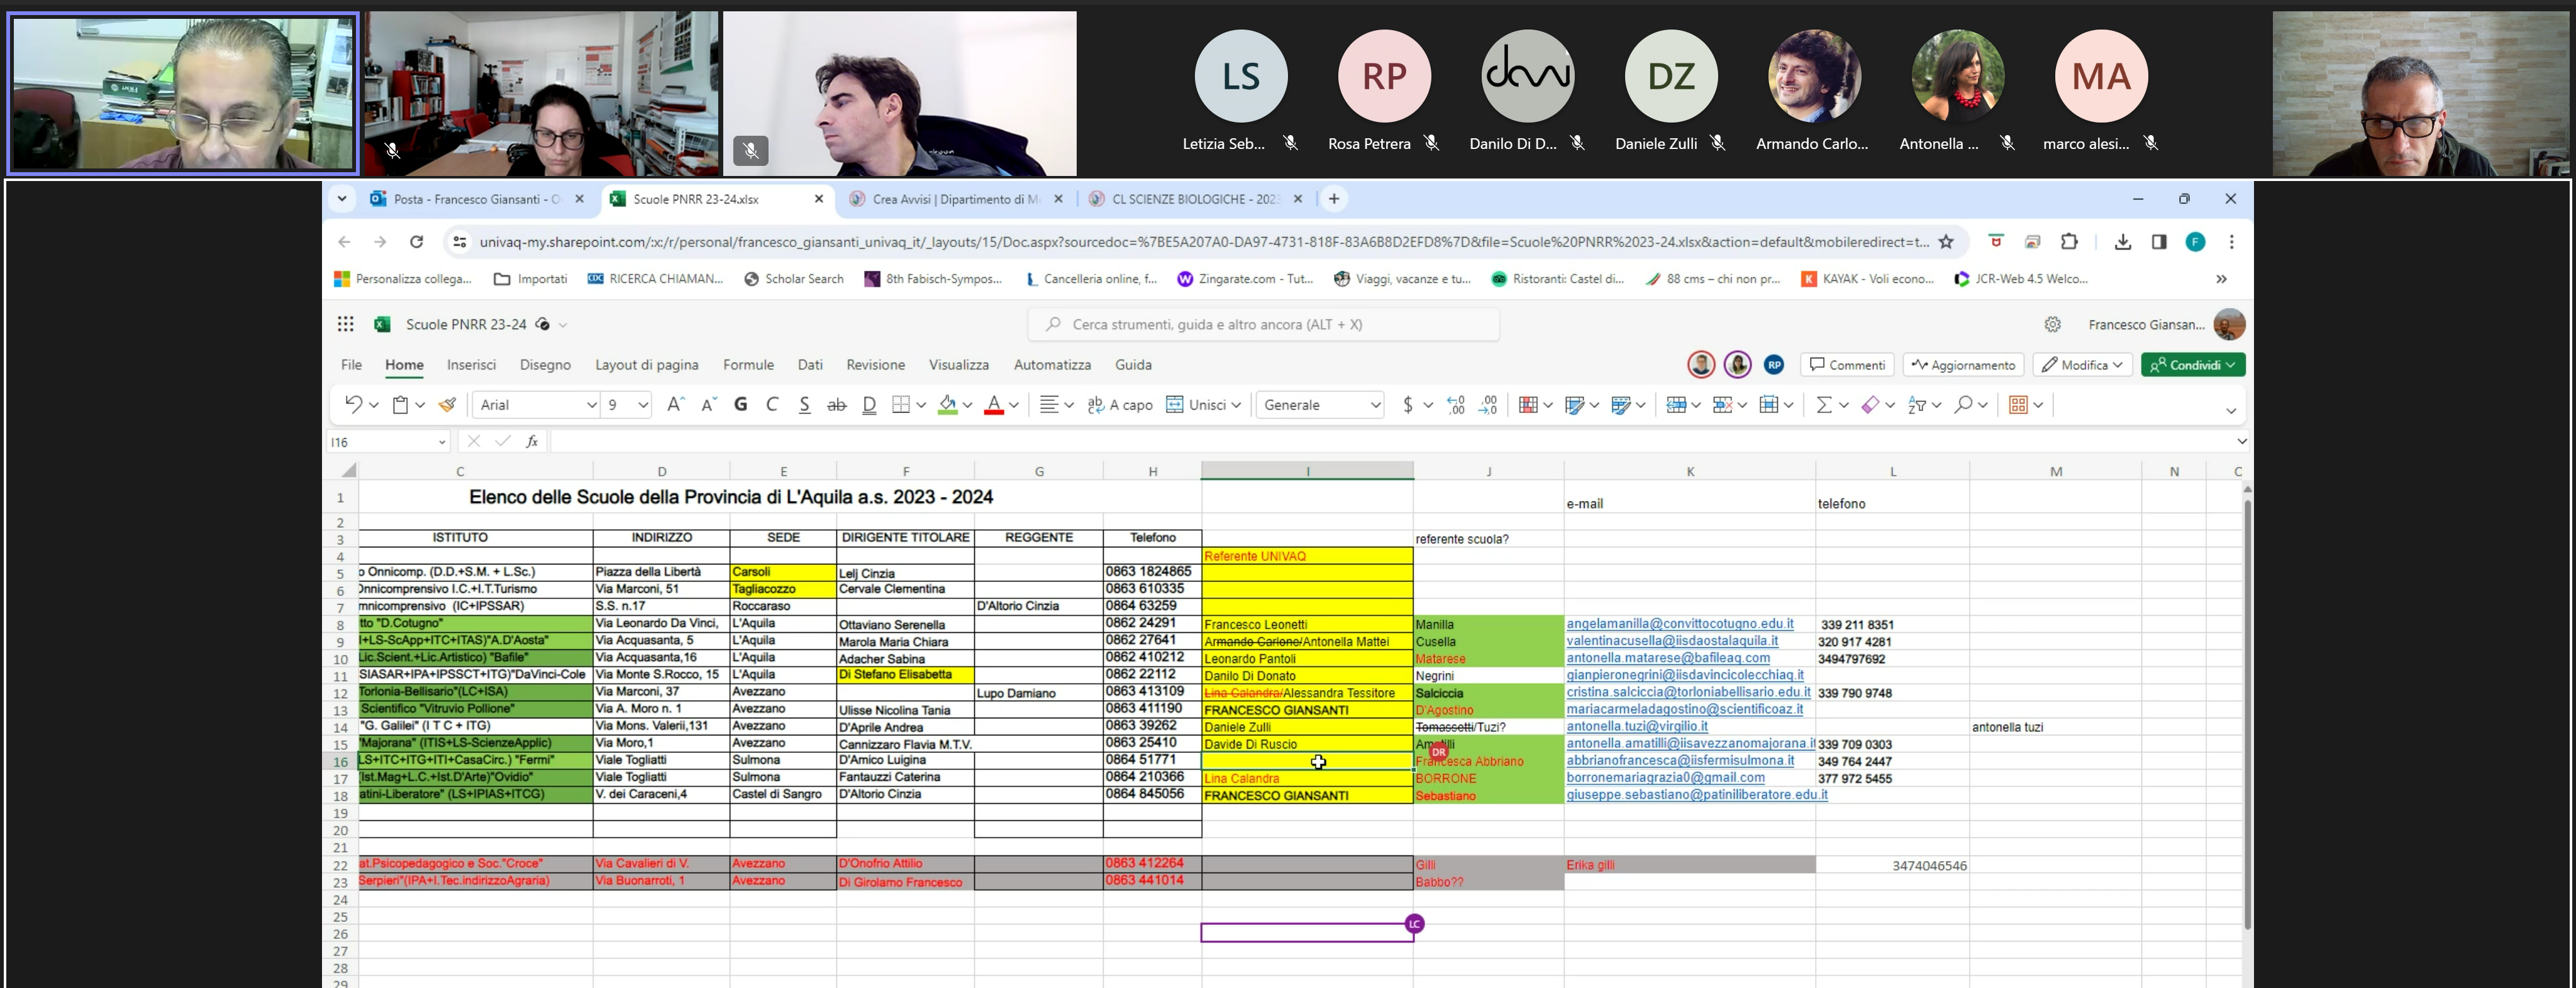The width and height of the screenshot is (2576, 988).
Task: Toggle underline (S) formatting
Action: pos(804,405)
